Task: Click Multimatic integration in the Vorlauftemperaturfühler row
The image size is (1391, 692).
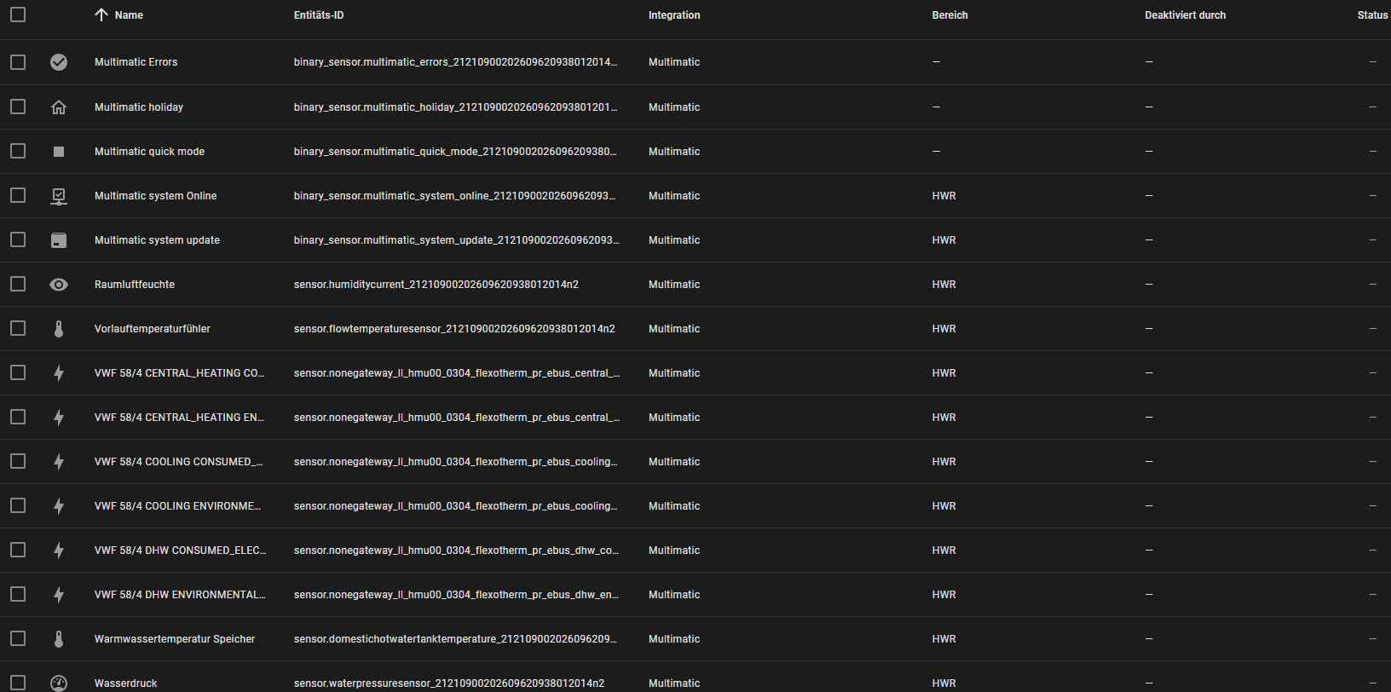Action: (674, 329)
